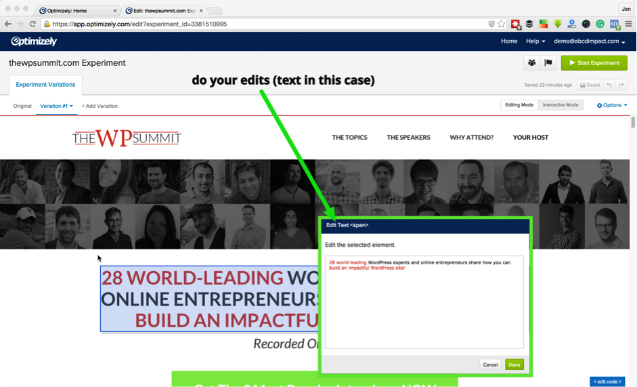
Task: Click the Saved disk button
Action: (x=590, y=85)
